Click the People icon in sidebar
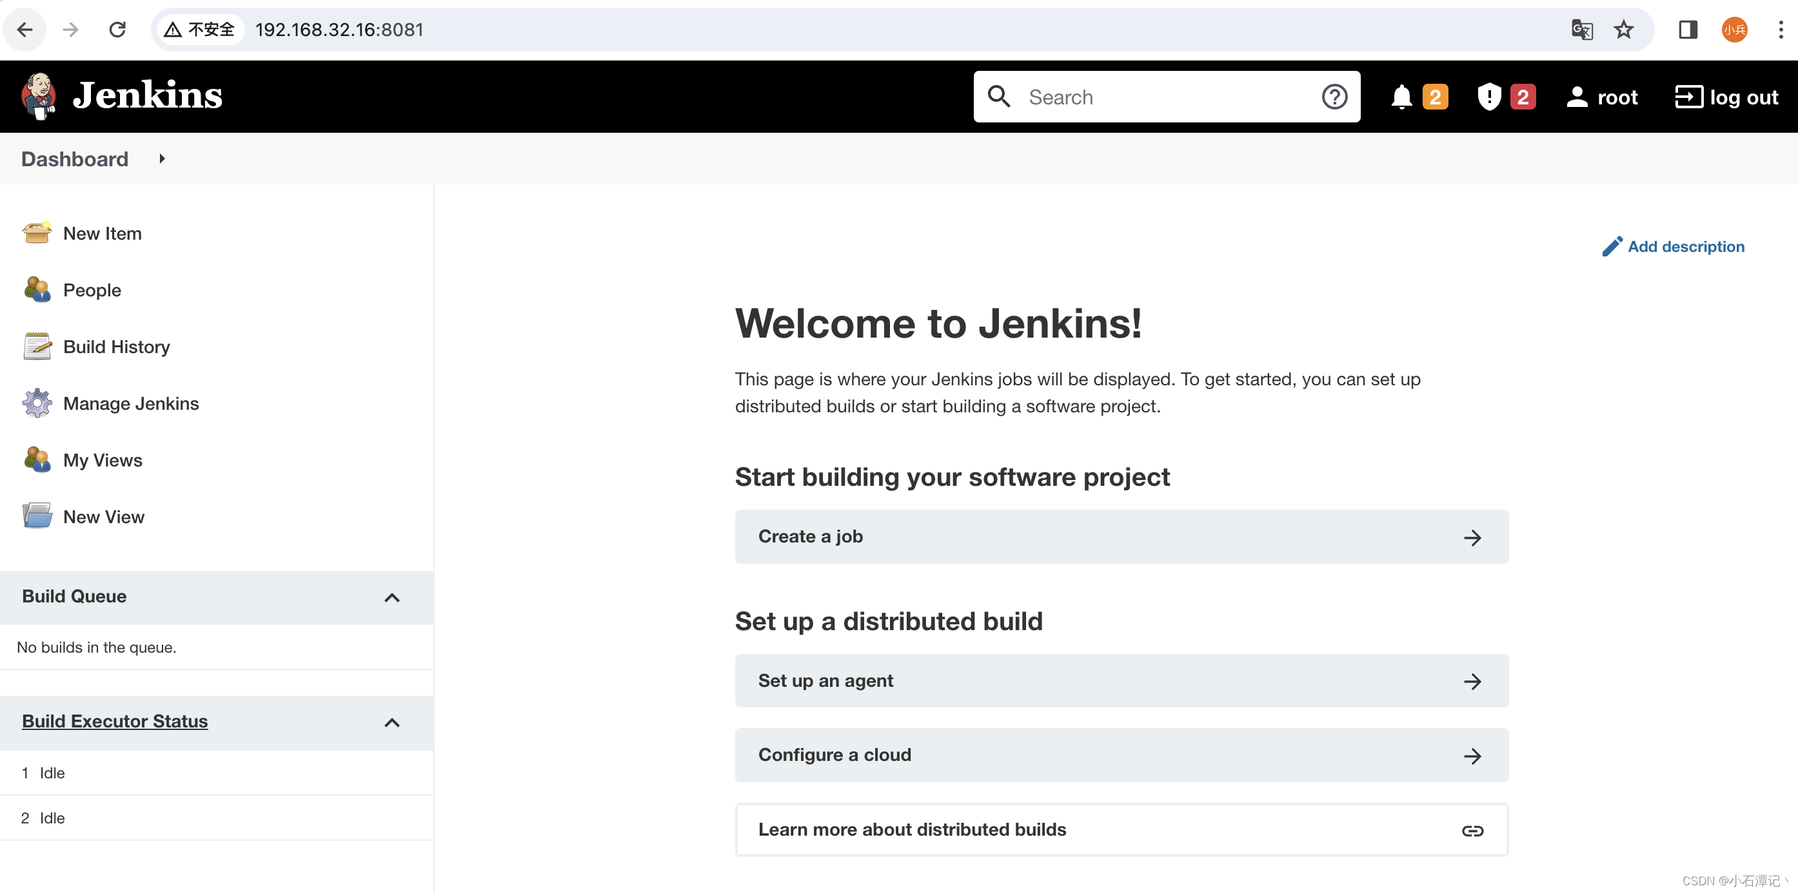 (x=37, y=289)
